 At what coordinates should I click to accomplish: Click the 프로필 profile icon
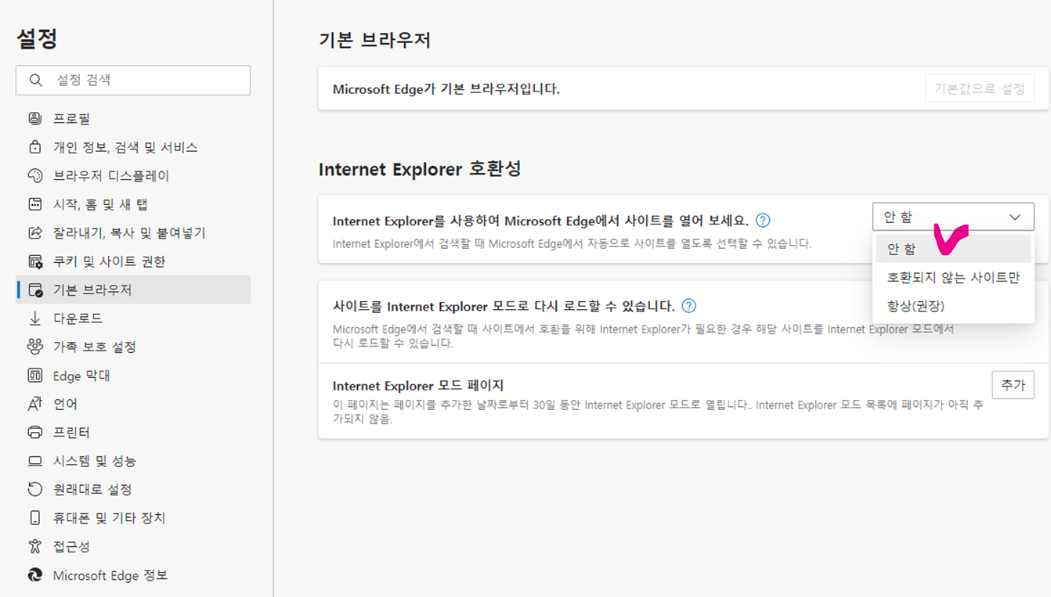pyautogui.click(x=34, y=118)
